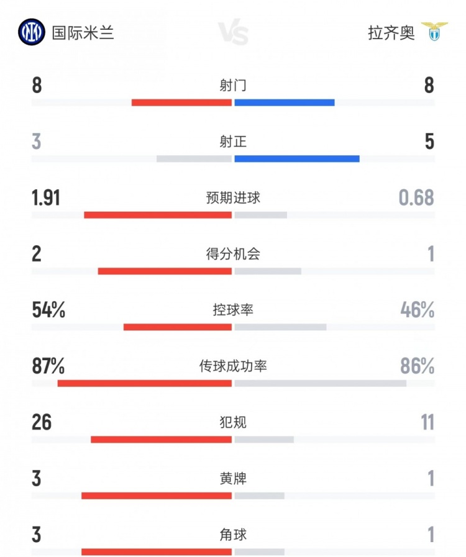
Task: Select the 射正 stat label
Action: (x=233, y=142)
